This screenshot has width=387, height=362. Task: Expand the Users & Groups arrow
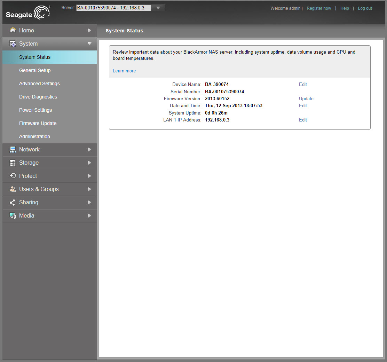[89, 189]
